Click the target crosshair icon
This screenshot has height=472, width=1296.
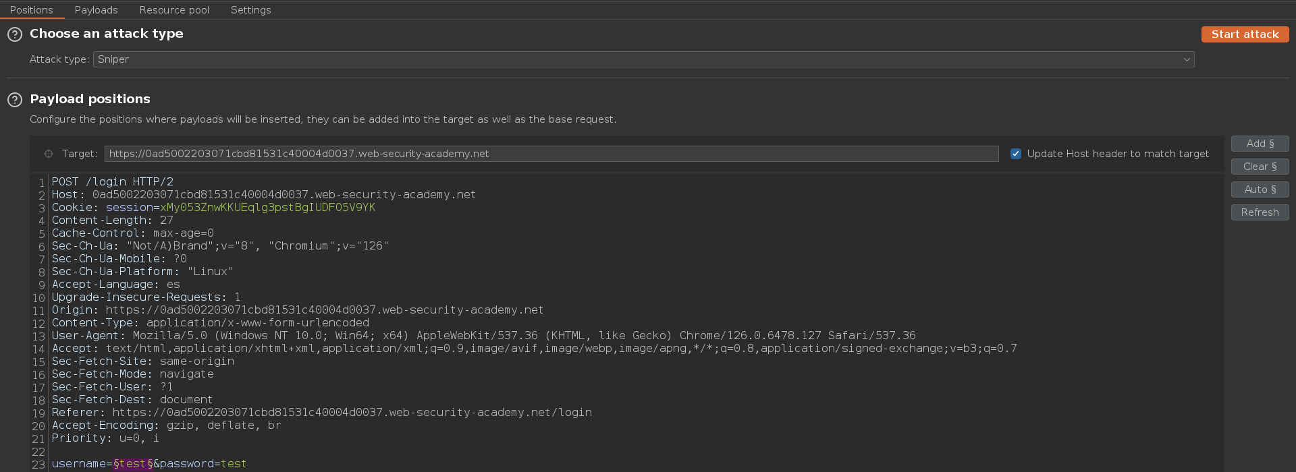pyautogui.click(x=49, y=154)
